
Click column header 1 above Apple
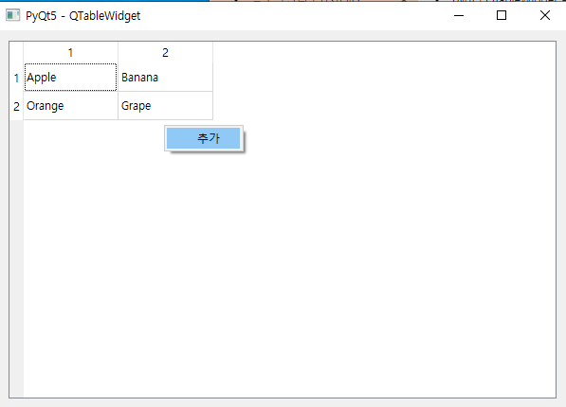70,53
